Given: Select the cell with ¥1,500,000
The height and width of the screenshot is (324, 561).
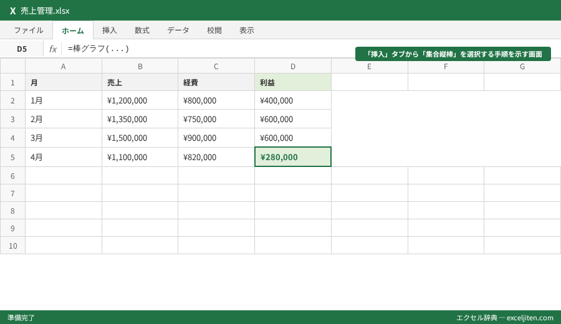Looking at the screenshot, I should (140, 138).
